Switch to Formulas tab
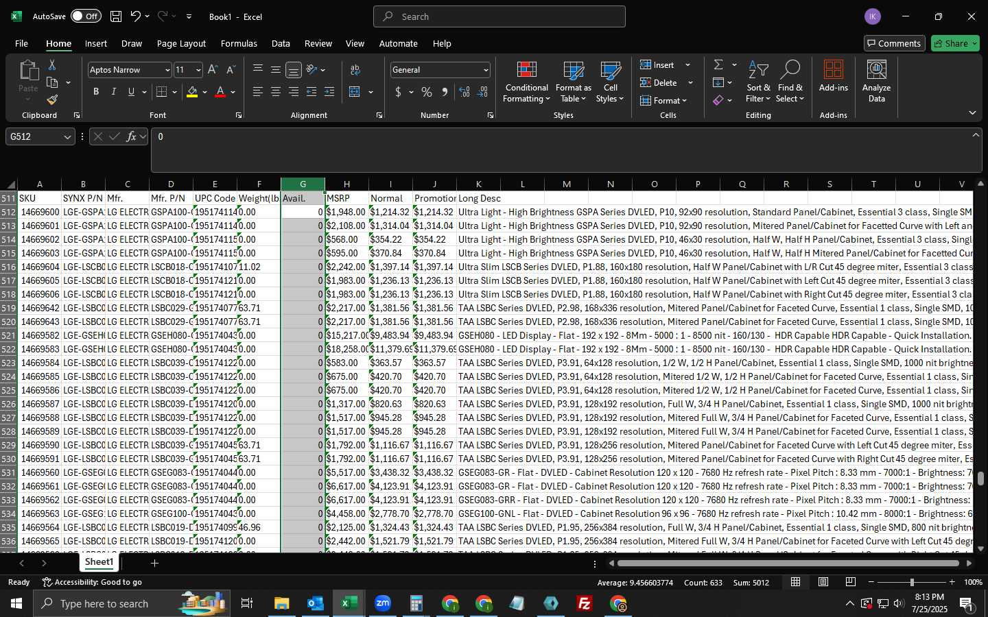Screen dimensions: 988x617 (x=239, y=43)
